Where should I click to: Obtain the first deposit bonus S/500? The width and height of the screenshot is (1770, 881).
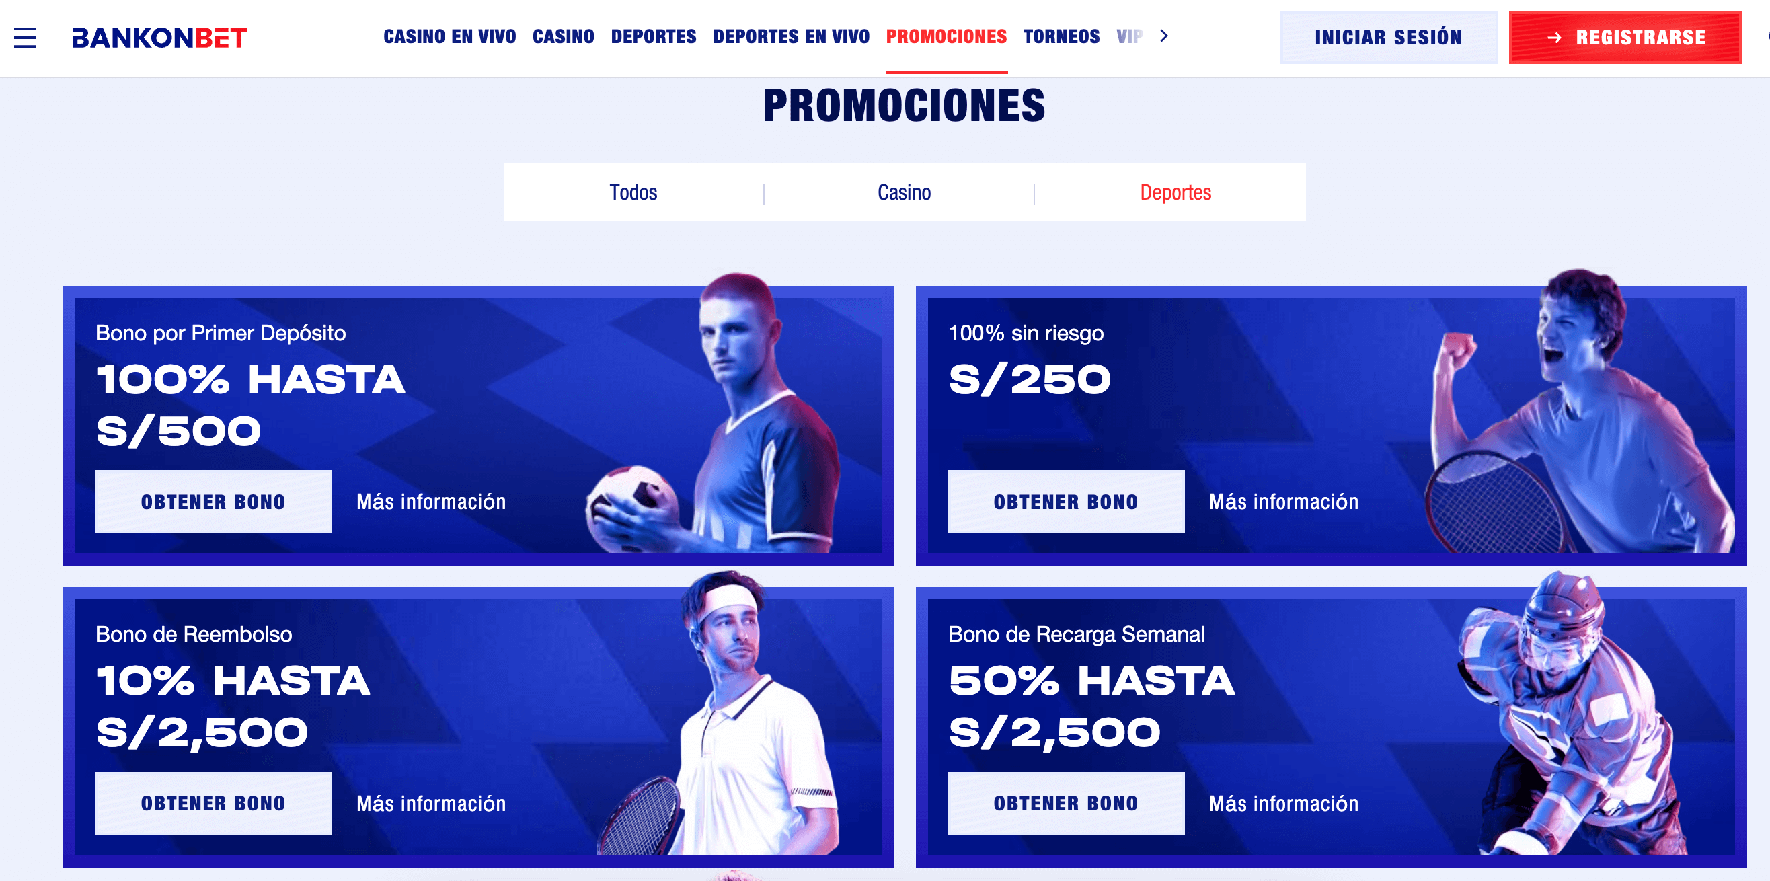[214, 502]
